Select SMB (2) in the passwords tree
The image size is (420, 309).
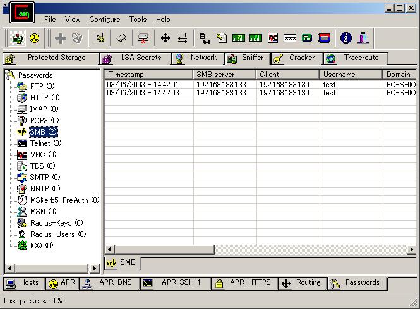tap(44, 132)
